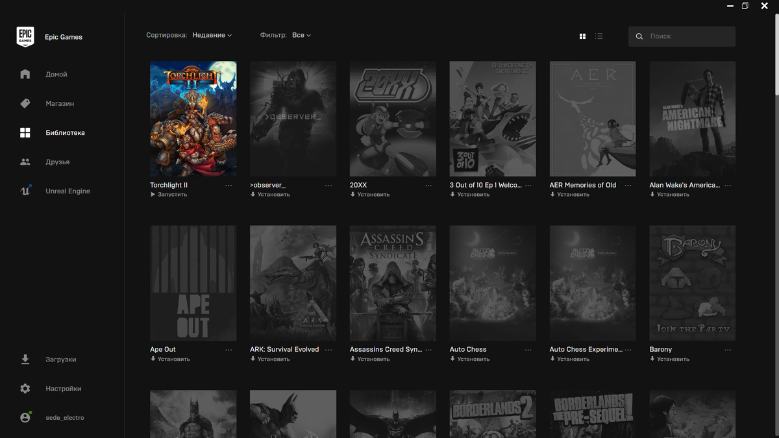Click the Downloads arrow icon in sidebar
Viewport: 779px width, 438px height.
[x=25, y=359]
